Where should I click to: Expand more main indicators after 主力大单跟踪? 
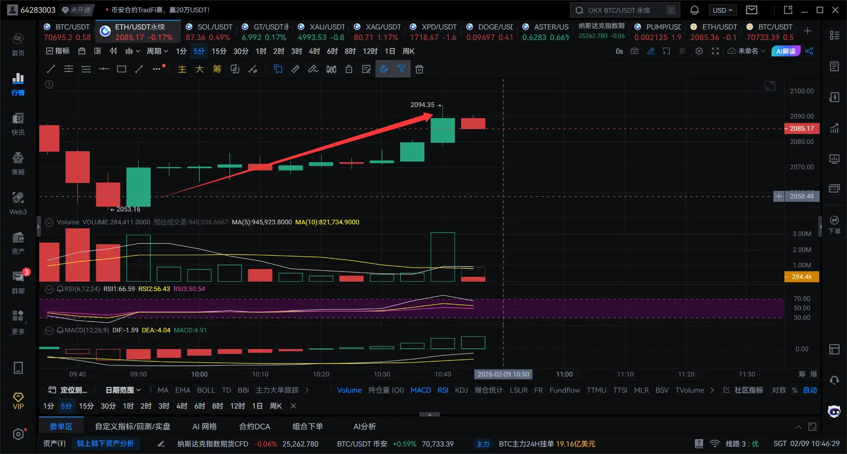click(x=307, y=390)
